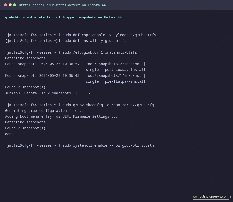Click the 'Found 2 snapshot(s)' line above submenu

[x=25, y=87]
